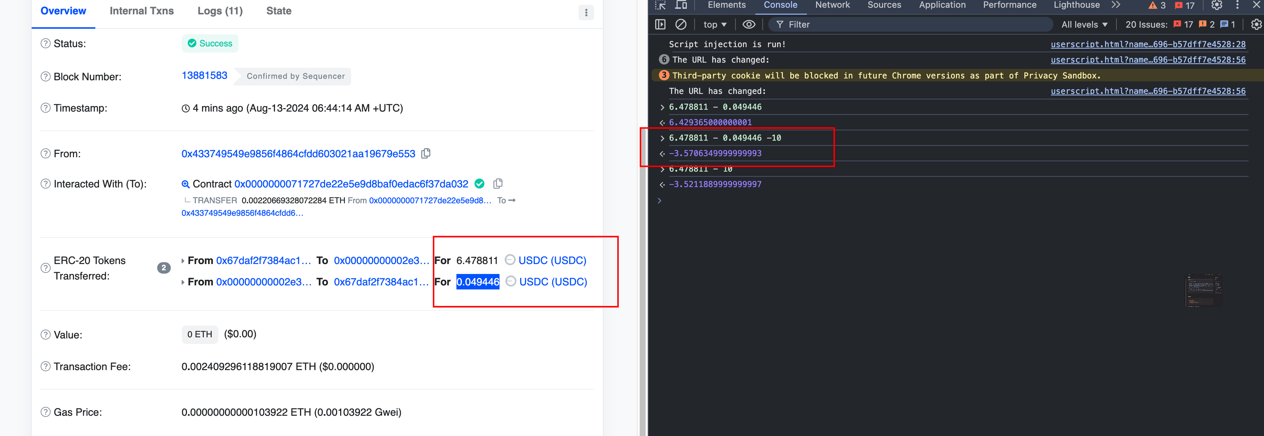Open block number 13881583 link
Image resolution: width=1264 pixels, height=436 pixels.
coord(205,75)
